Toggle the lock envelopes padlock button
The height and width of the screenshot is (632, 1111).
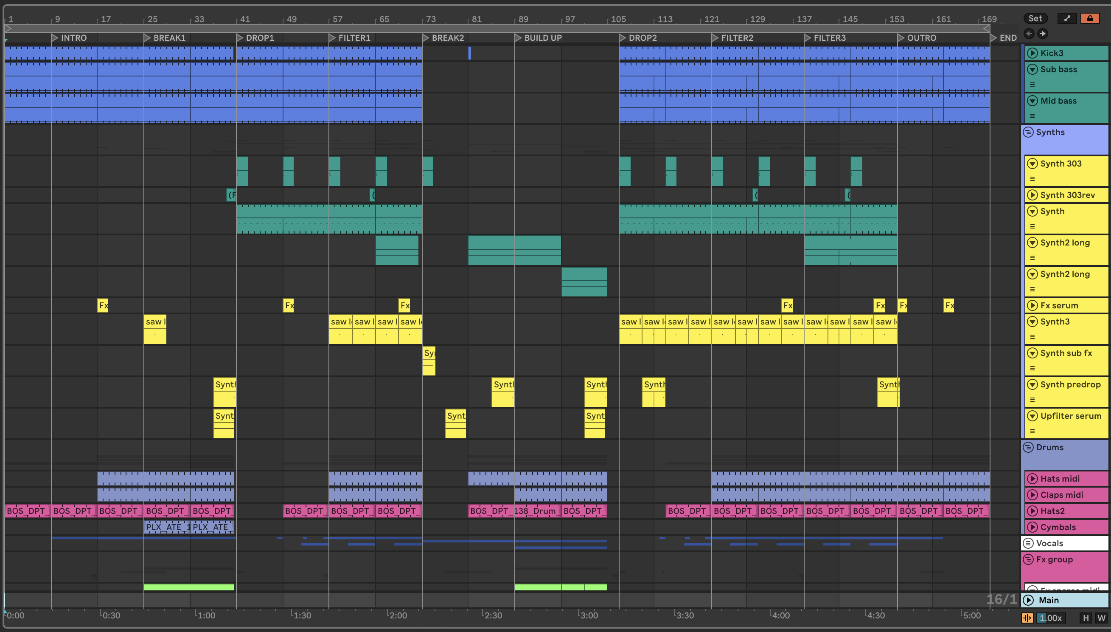click(1090, 18)
